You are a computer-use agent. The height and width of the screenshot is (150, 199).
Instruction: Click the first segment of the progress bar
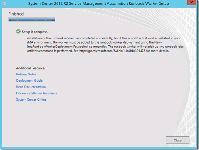point(13,19)
